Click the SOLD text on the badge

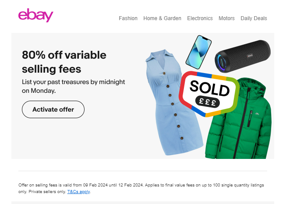(210, 88)
